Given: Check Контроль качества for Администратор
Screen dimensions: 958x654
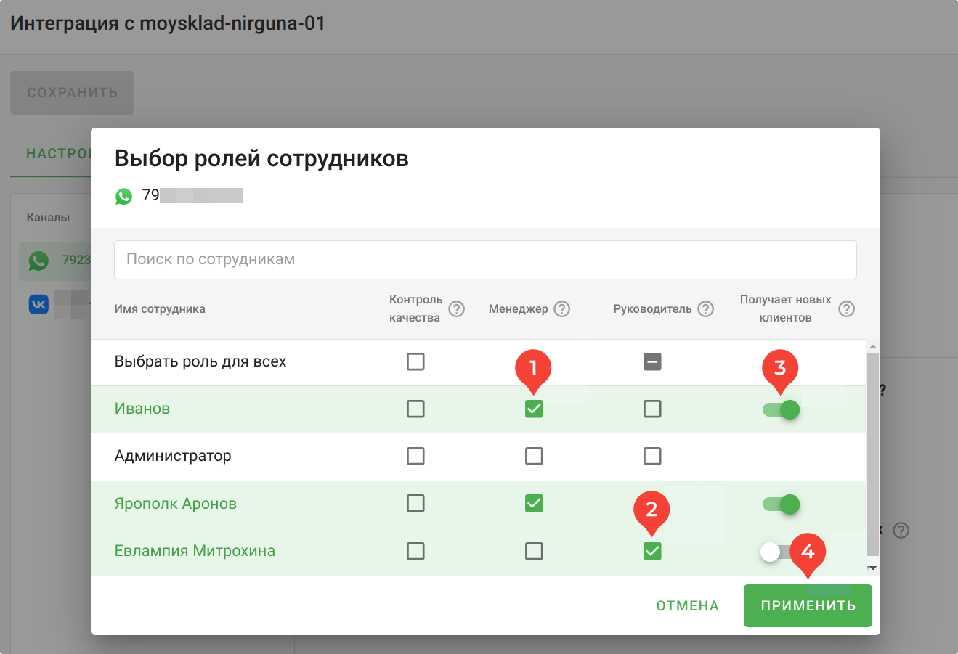Looking at the screenshot, I should (x=415, y=457).
